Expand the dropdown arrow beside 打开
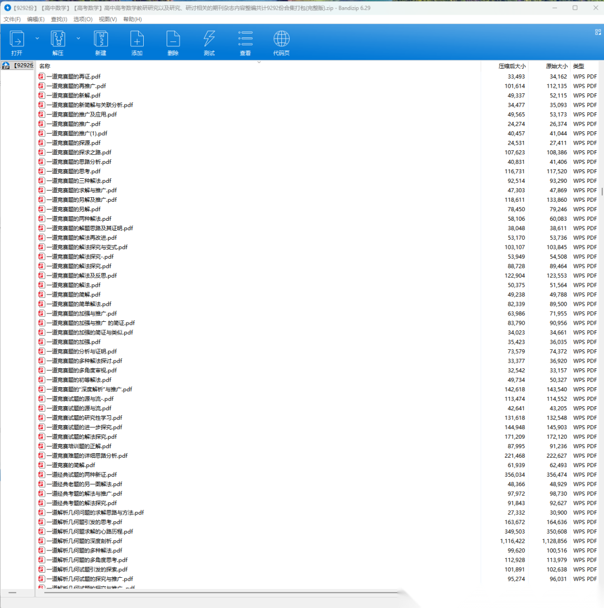 tap(37, 39)
